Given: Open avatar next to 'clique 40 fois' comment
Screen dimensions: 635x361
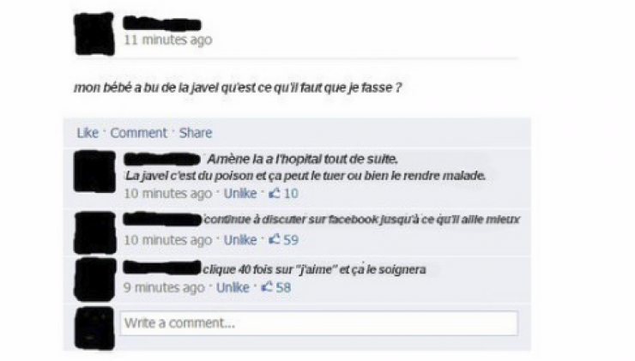Looking at the screenshot, I should point(94,280).
